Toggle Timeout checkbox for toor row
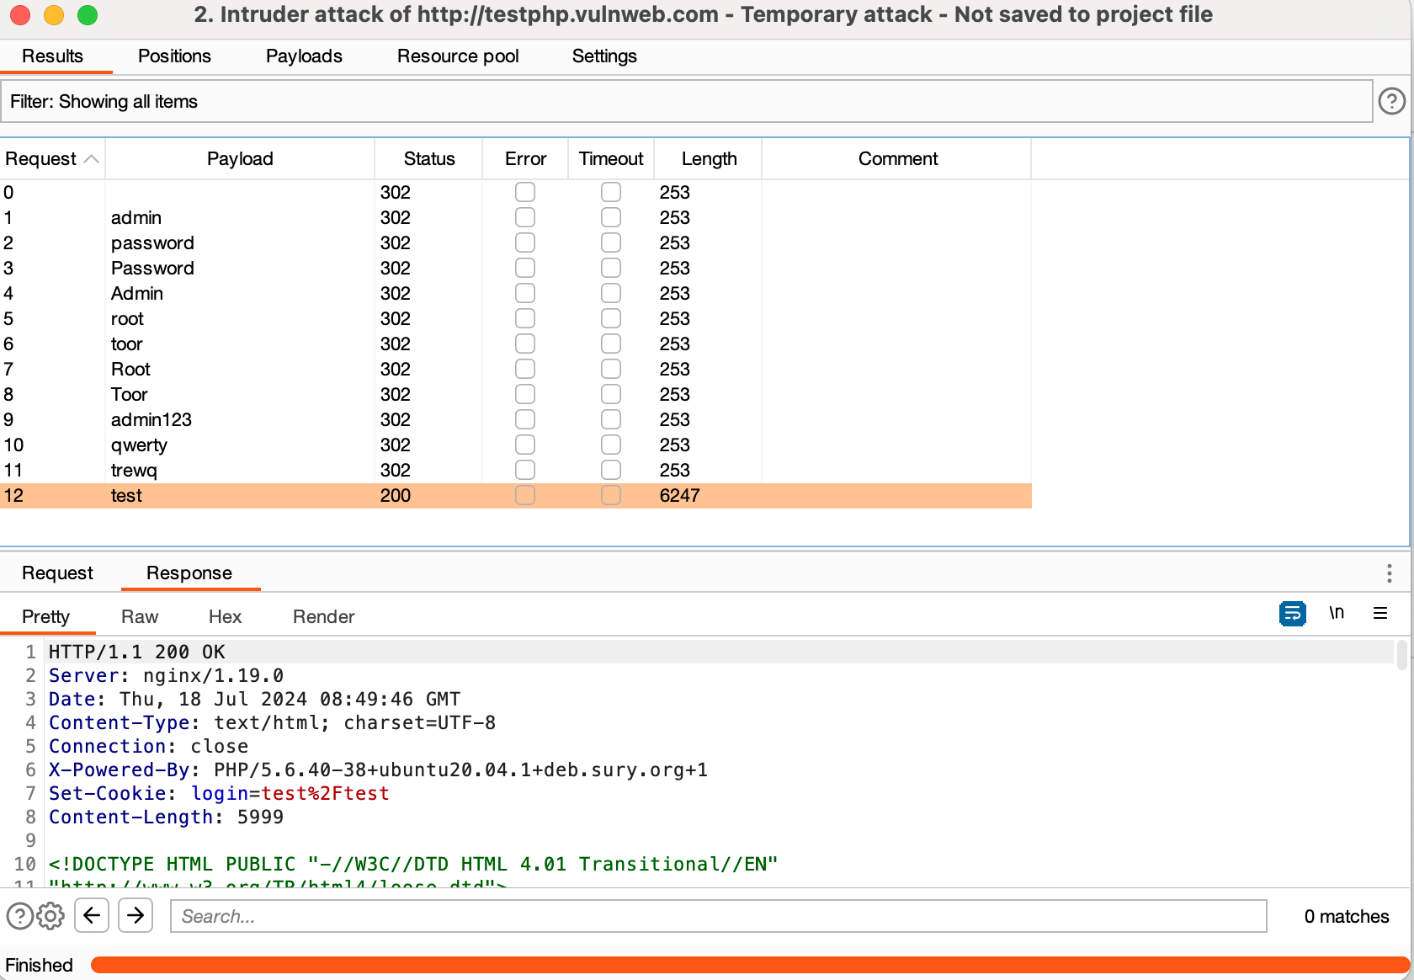1414x980 pixels. 611,344
